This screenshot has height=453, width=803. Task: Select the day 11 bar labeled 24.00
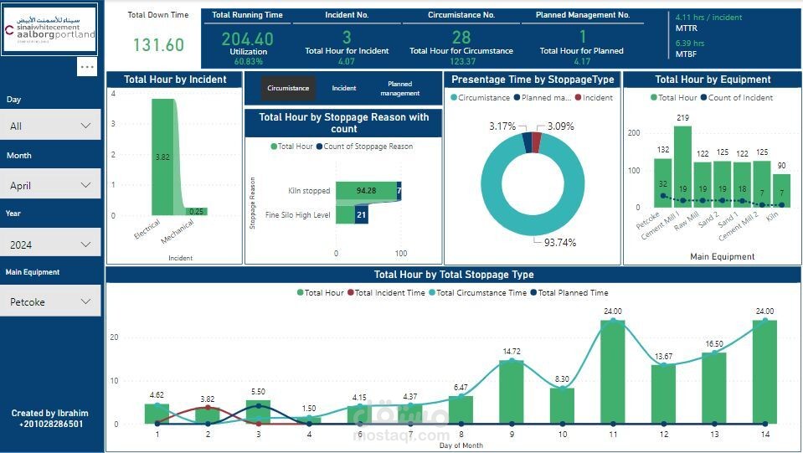613,372
